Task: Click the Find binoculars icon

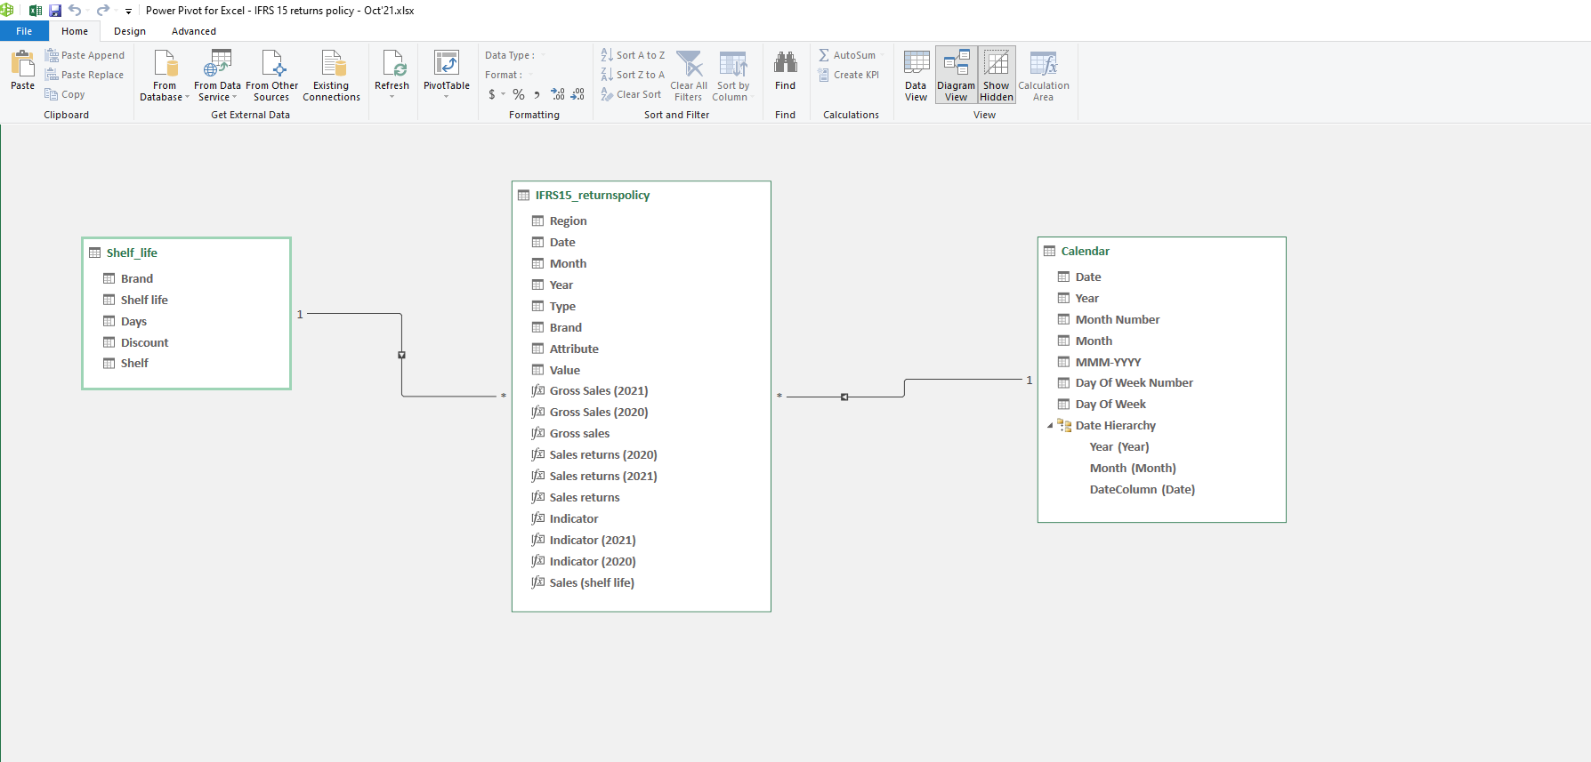Action: pyautogui.click(x=785, y=71)
